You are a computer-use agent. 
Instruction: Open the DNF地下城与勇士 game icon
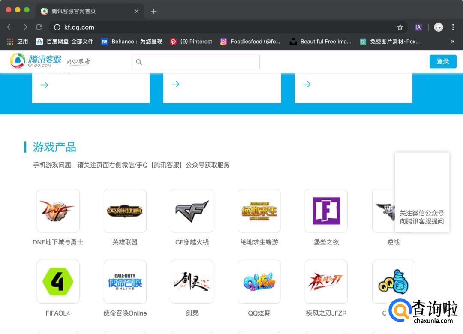point(58,211)
